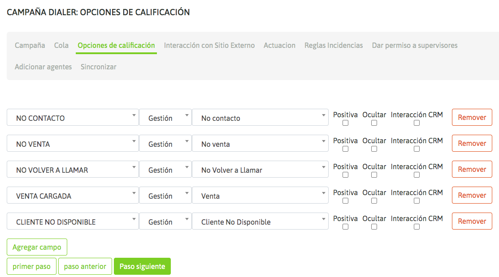499x277 pixels.
Task: Expand Gestión type dropdown in NO VENTA row
Action: point(165,144)
